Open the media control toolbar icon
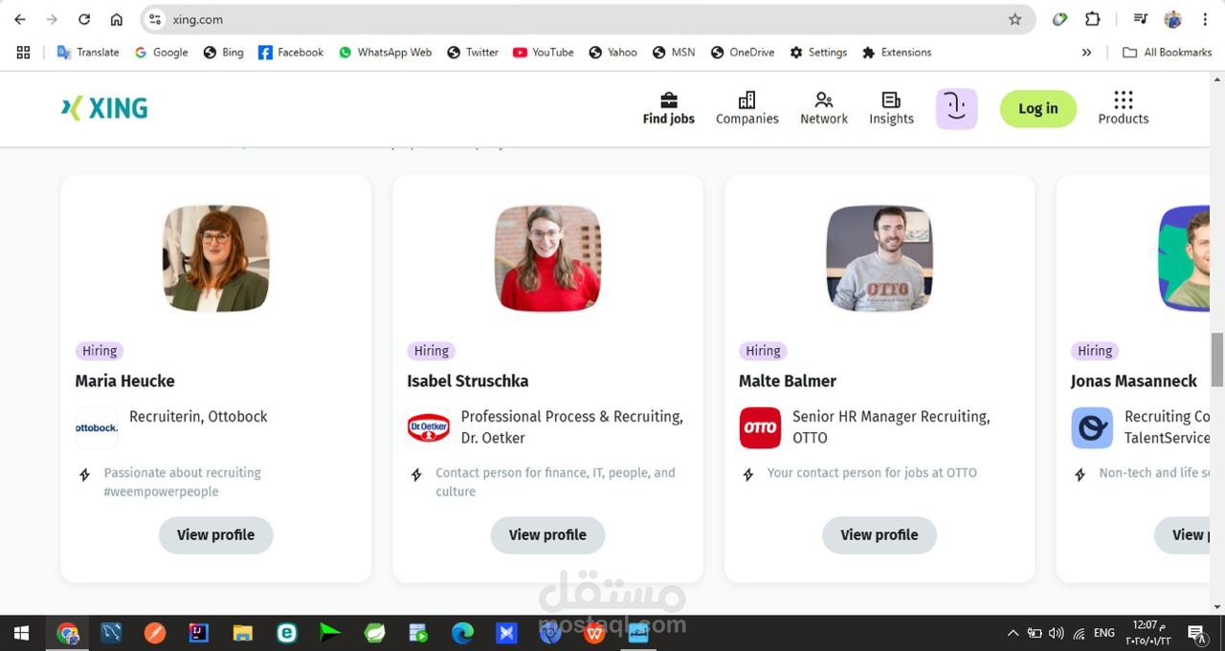Screen dimensions: 1225x651 tap(1140, 19)
